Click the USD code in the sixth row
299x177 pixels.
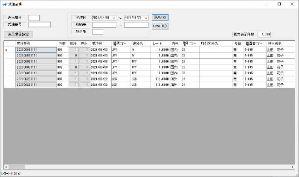[121, 79]
